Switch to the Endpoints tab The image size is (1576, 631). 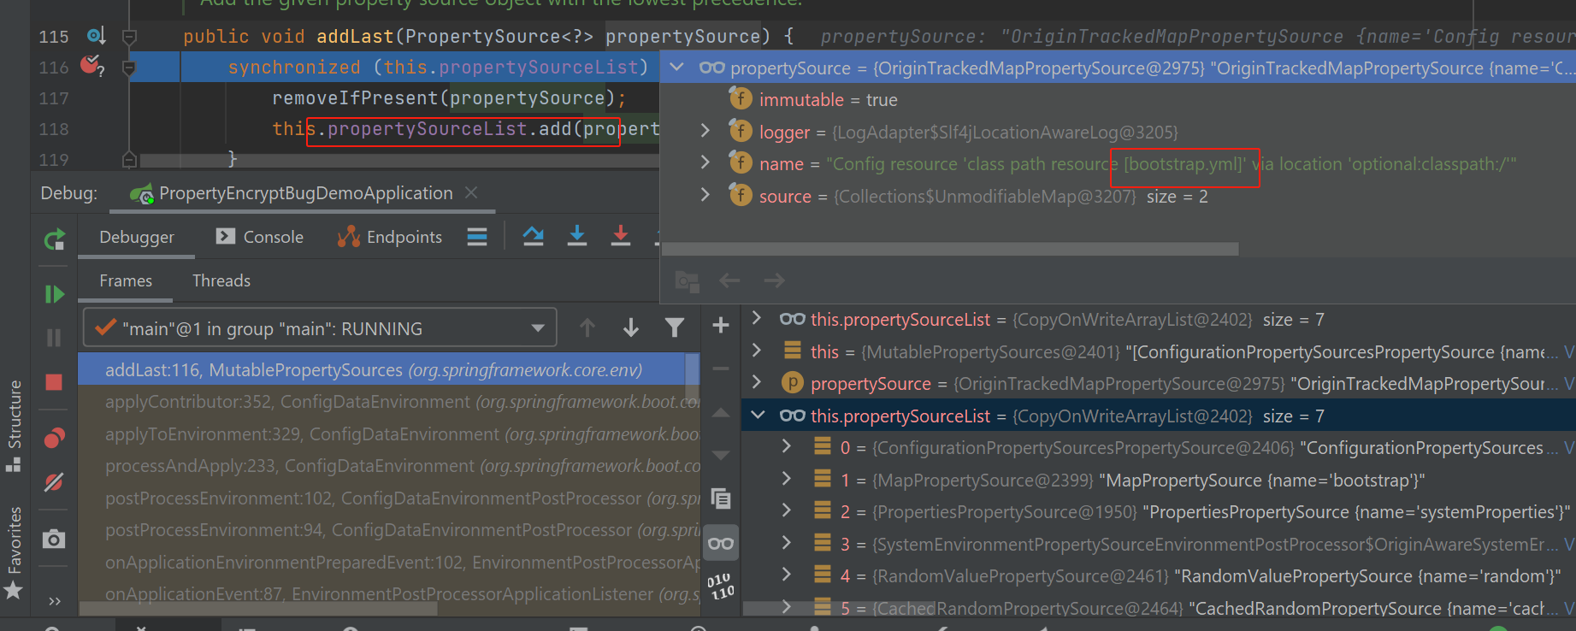(x=389, y=237)
